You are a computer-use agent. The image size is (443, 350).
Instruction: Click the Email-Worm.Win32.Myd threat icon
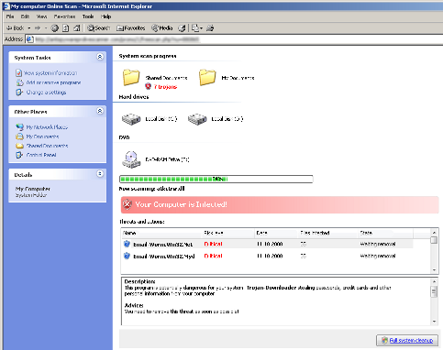point(127,256)
